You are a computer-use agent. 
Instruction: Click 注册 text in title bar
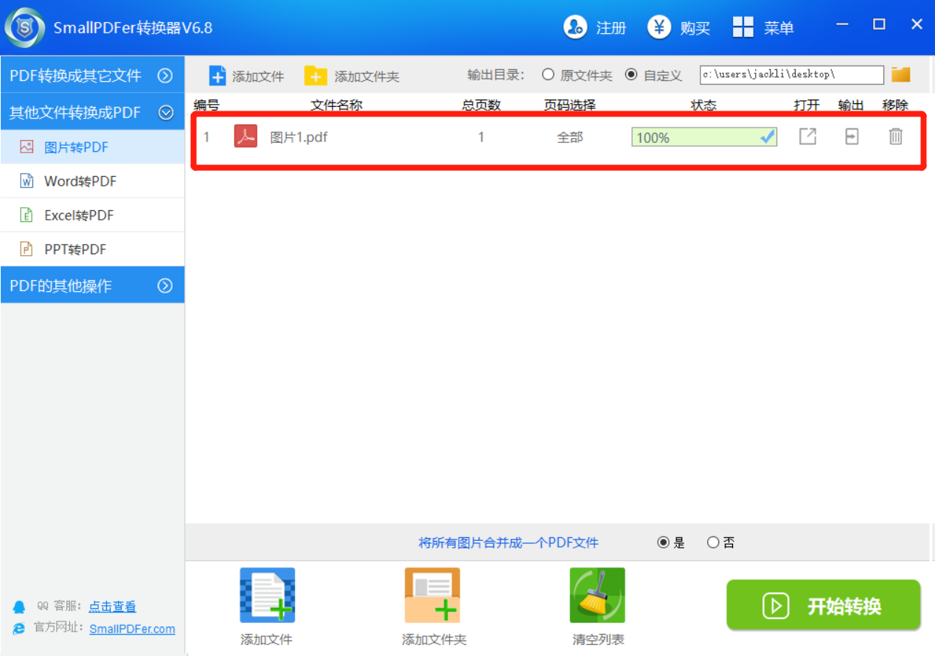coord(611,28)
